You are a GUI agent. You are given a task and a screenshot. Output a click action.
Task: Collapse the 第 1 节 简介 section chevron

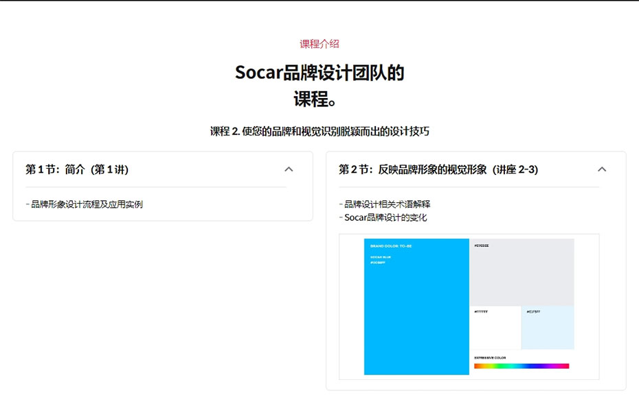coord(289,169)
